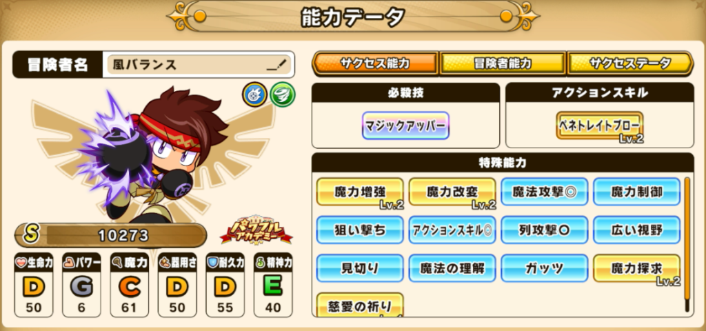Tap the 魔力 stat C rank badge

(130, 285)
